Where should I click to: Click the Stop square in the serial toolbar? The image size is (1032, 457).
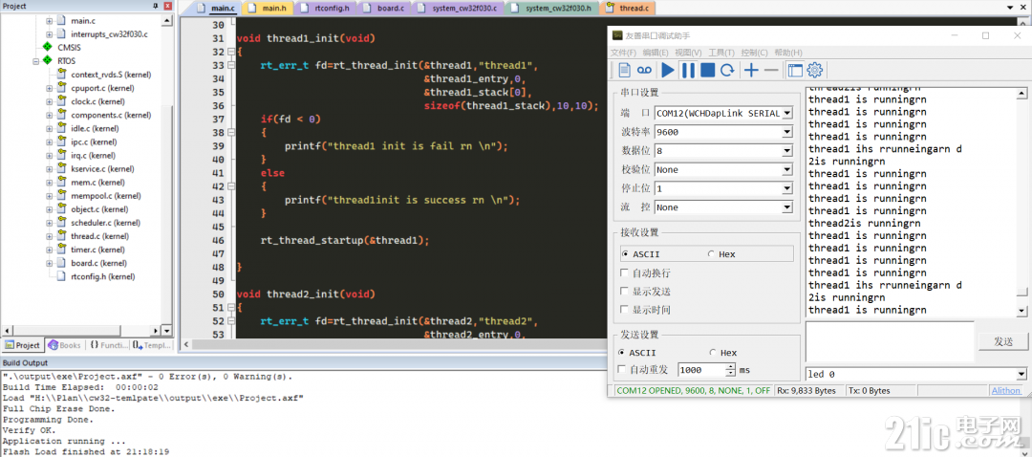tap(707, 71)
